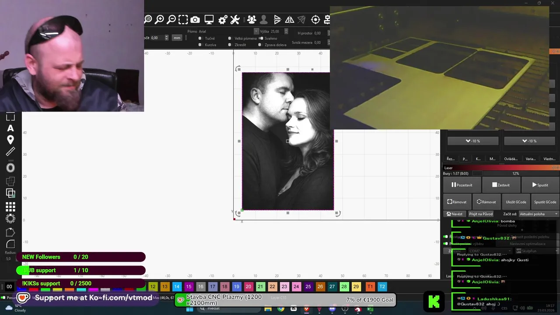560x315 pixels.
Task: Click the Uložit GCode button
Action: point(516,202)
